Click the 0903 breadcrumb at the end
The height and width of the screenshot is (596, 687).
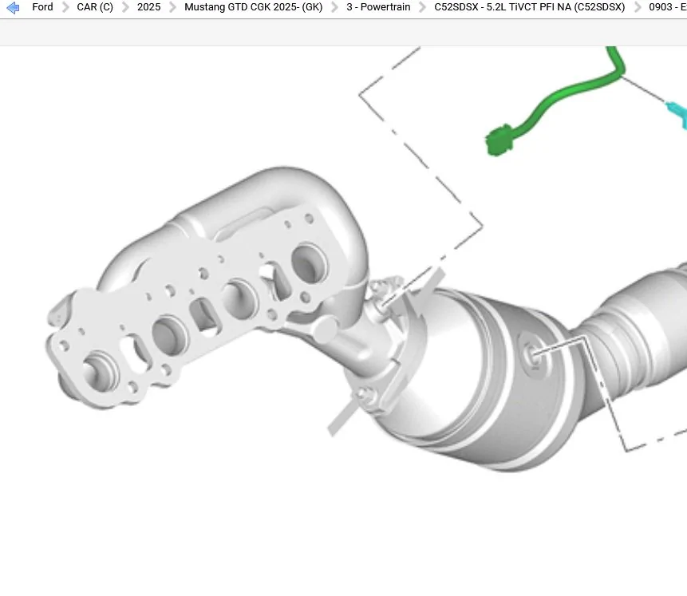[667, 7]
